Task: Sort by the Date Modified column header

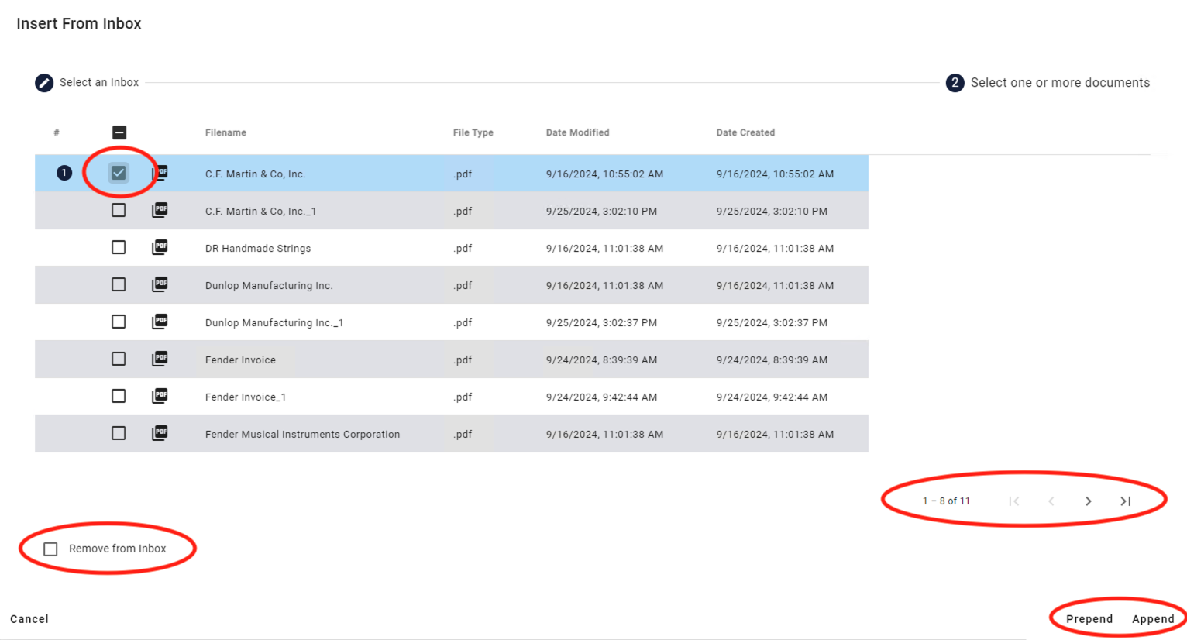Action: coord(577,132)
